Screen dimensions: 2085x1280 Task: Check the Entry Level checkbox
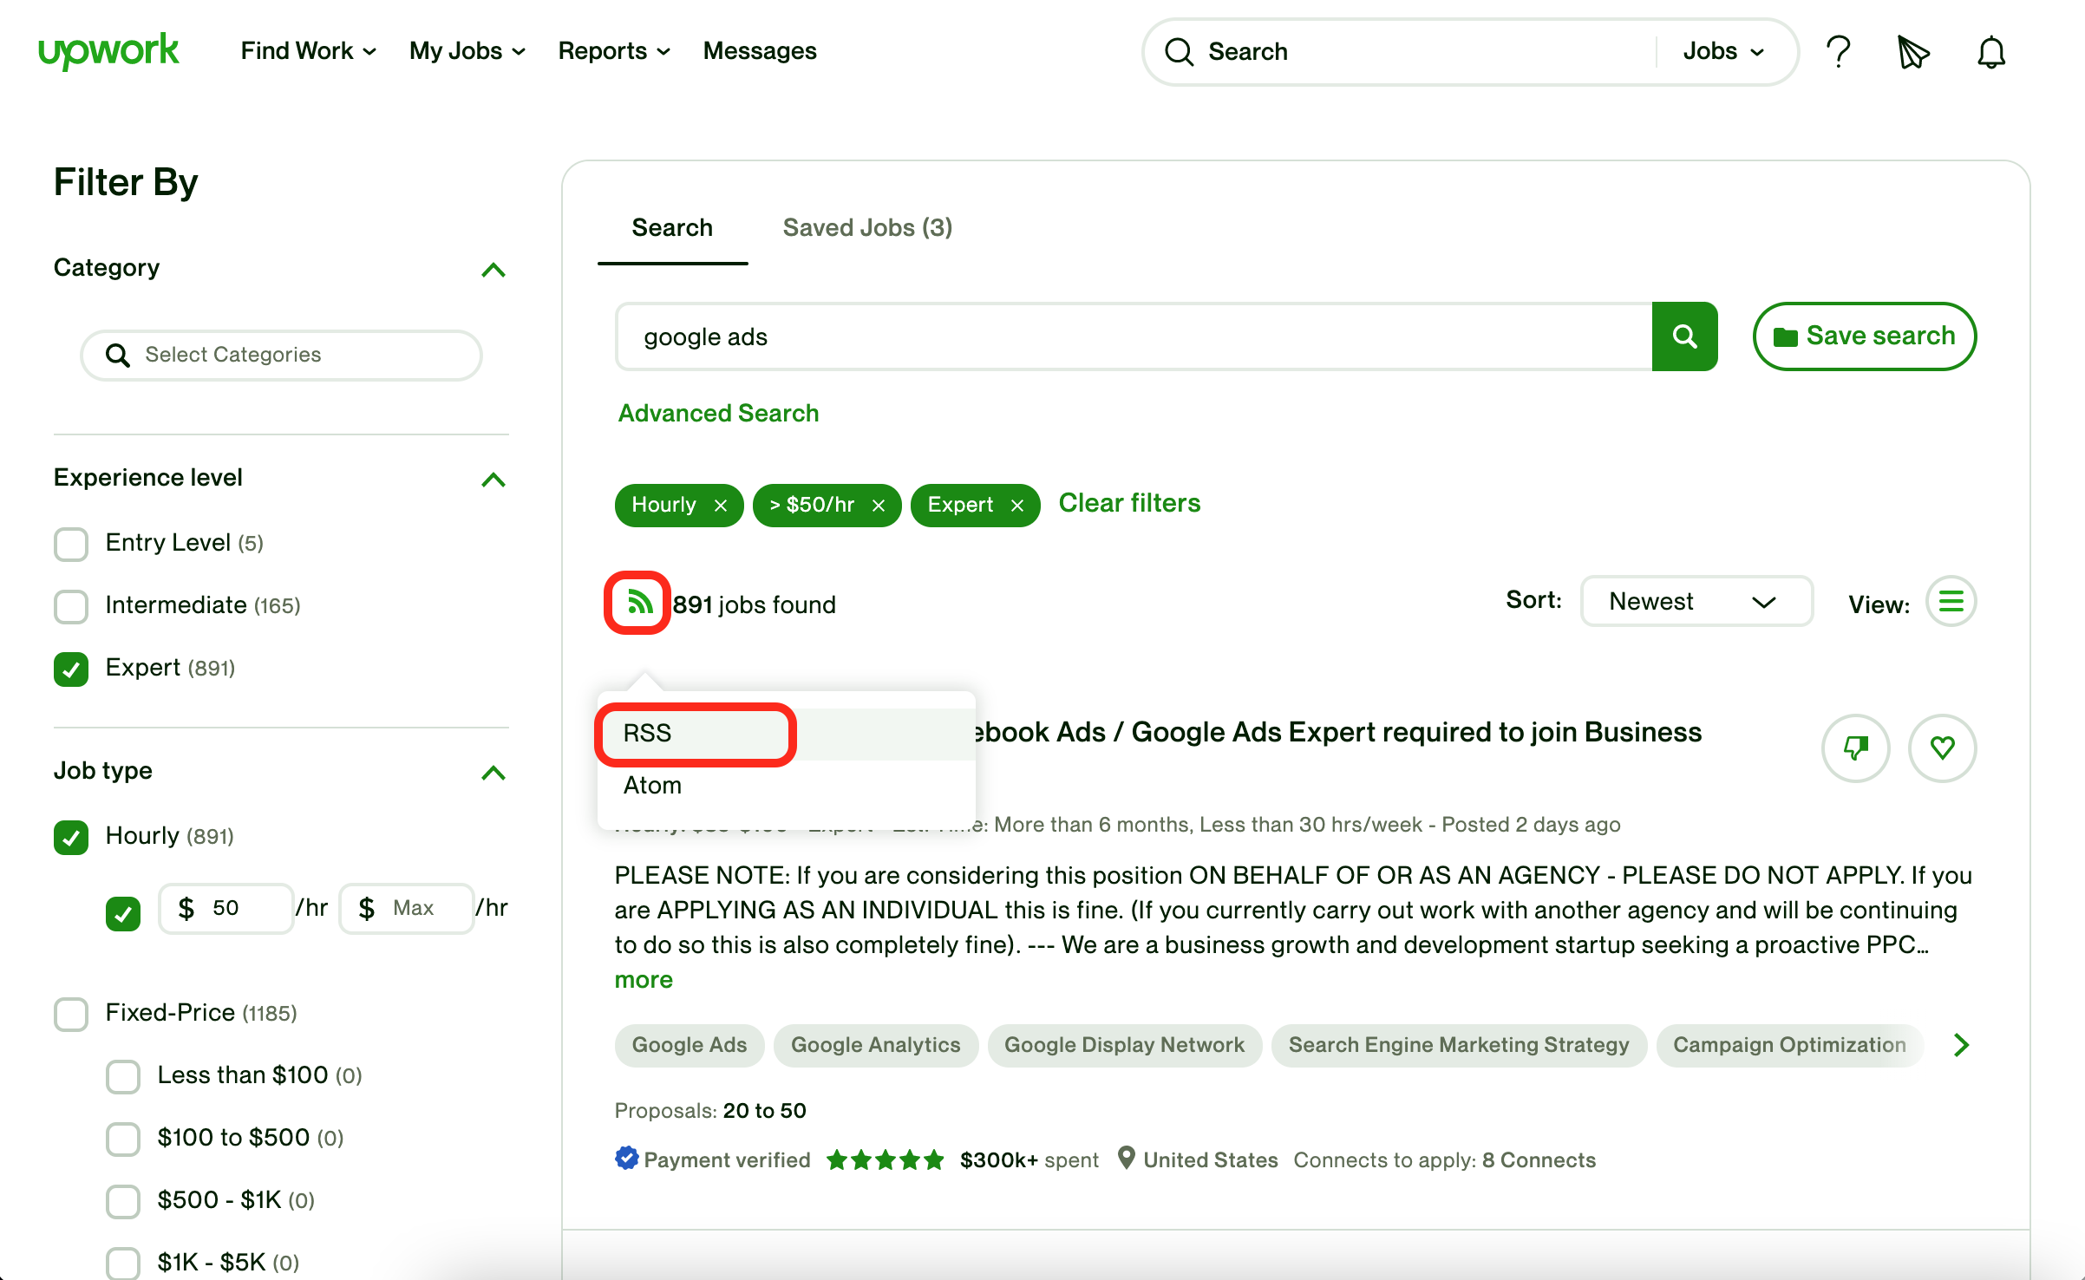[x=71, y=544]
